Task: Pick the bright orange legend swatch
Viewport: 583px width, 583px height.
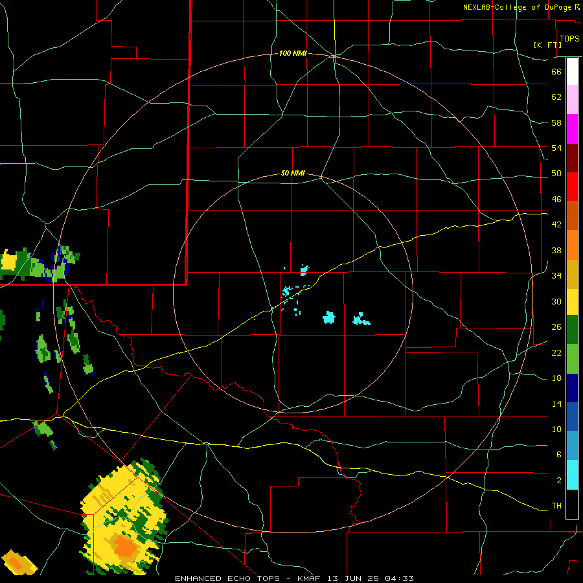Action: (572, 245)
